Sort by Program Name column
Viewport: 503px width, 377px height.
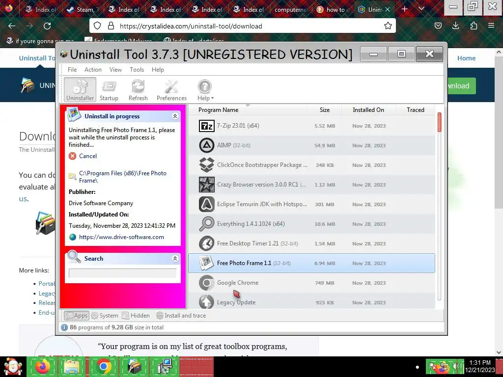[218, 110]
